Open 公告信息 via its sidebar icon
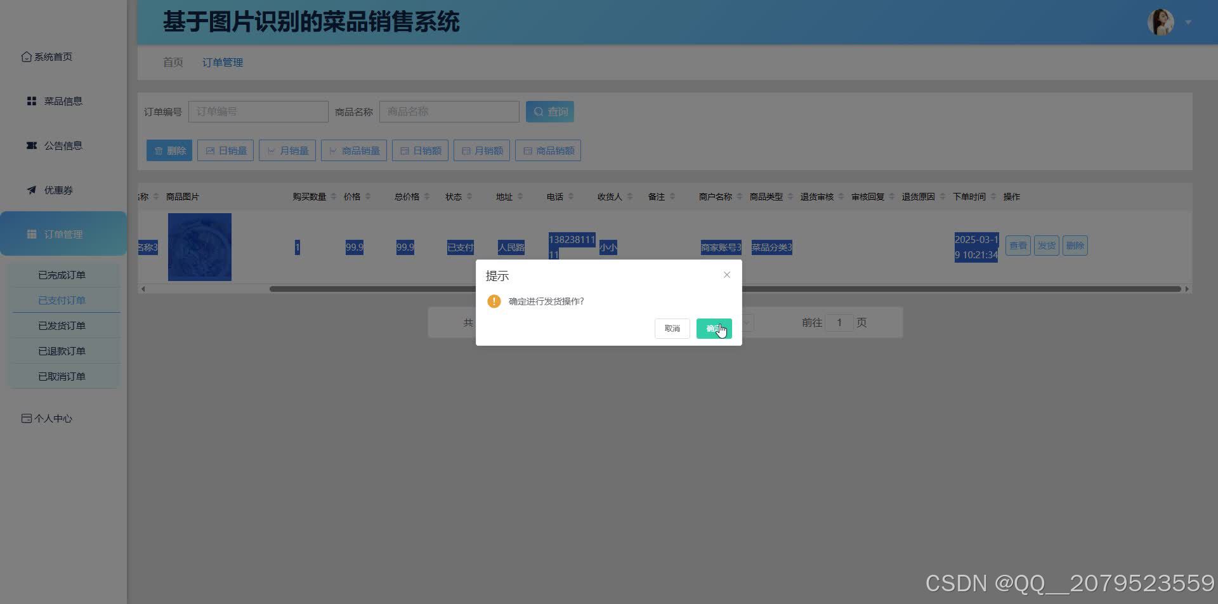The width and height of the screenshot is (1218, 604). (x=31, y=145)
